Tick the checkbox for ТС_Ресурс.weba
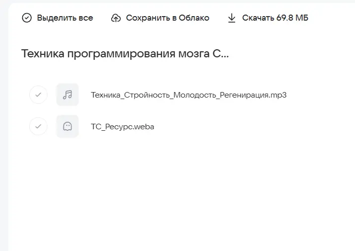Screen dimensions: 355x251 [38, 127]
